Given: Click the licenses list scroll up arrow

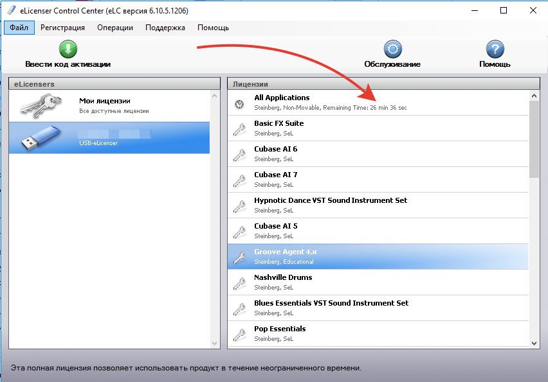Looking at the screenshot, I should pyautogui.click(x=534, y=96).
